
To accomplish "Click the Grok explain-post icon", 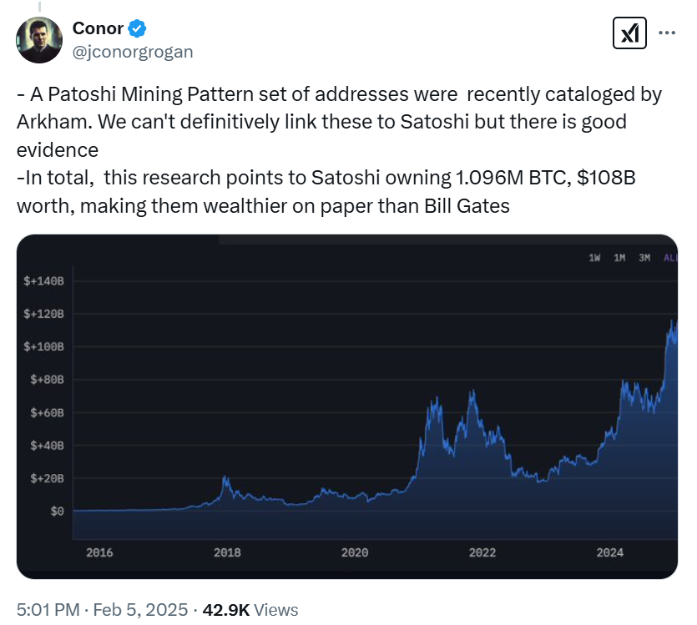I will [x=628, y=33].
